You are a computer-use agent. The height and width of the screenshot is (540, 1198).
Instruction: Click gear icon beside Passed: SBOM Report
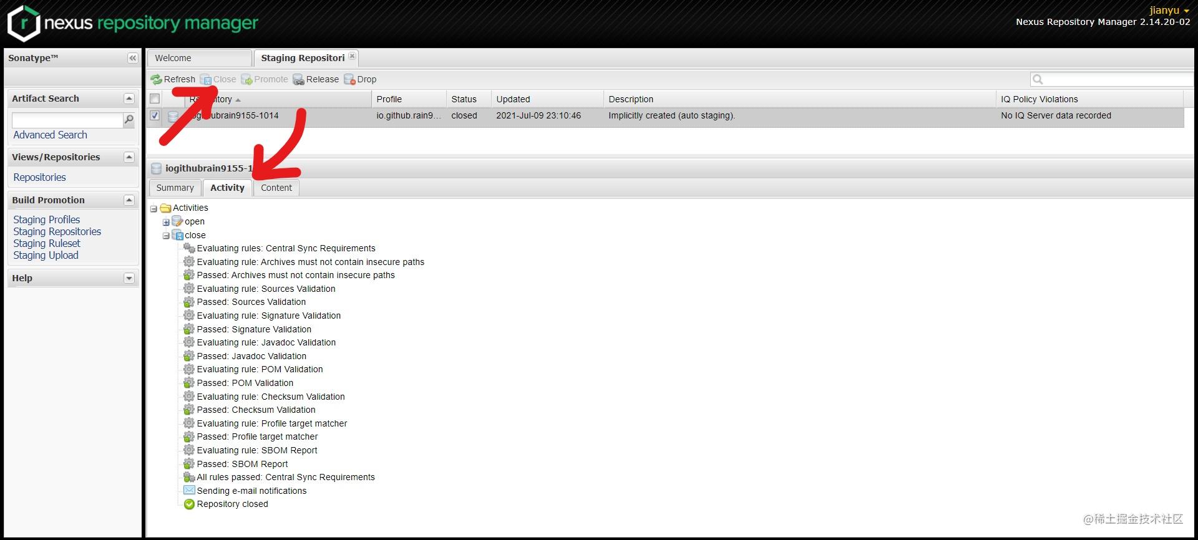(189, 464)
